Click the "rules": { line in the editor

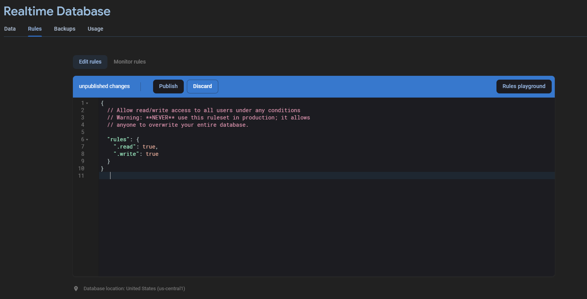point(123,139)
